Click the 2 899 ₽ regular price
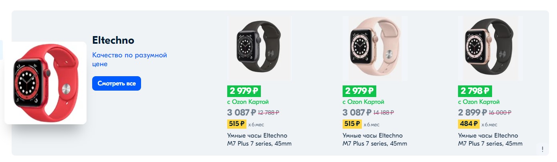This screenshot has height=162, width=557. pyautogui.click(x=472, y=113)
